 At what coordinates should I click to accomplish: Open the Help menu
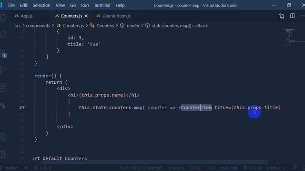120,5
